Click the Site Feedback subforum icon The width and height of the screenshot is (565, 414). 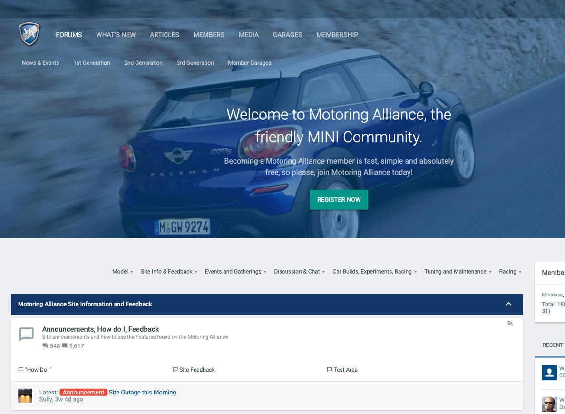[175, 369]
